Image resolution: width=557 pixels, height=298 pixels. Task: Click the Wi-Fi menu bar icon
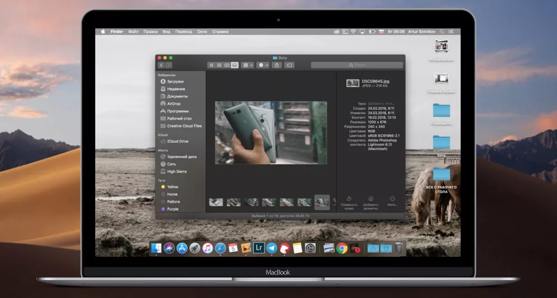353,32
